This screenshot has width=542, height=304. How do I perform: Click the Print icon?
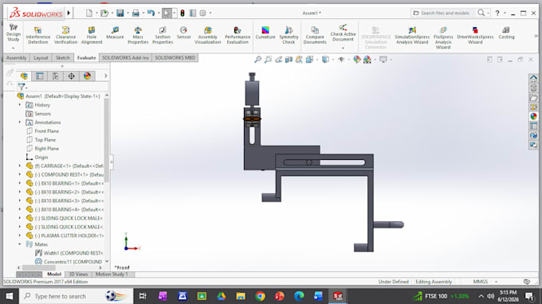(135, 13)
